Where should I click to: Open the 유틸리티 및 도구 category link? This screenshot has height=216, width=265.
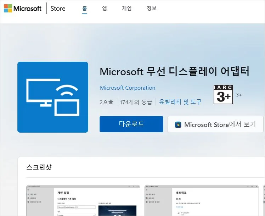(180, 102)
